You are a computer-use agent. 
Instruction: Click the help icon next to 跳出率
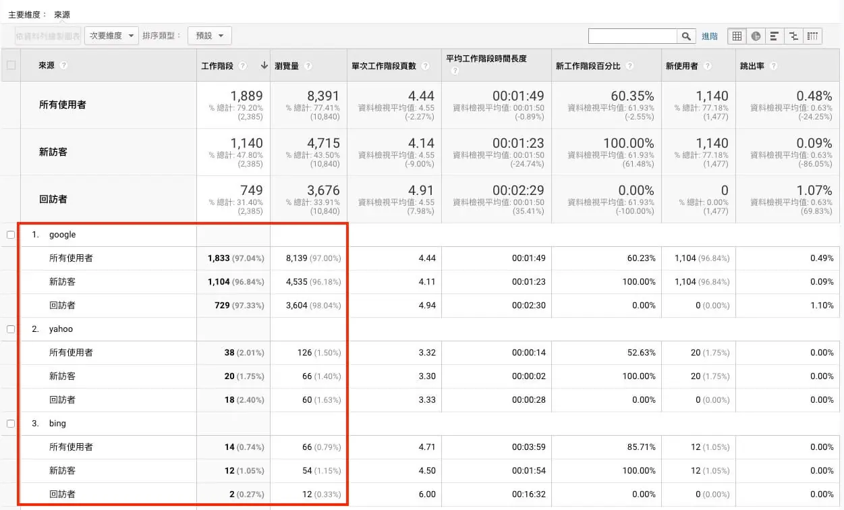pyautogui.click(x=773, y=66)
